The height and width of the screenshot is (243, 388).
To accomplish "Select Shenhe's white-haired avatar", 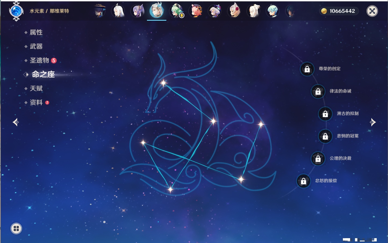I will pos(118,11).
